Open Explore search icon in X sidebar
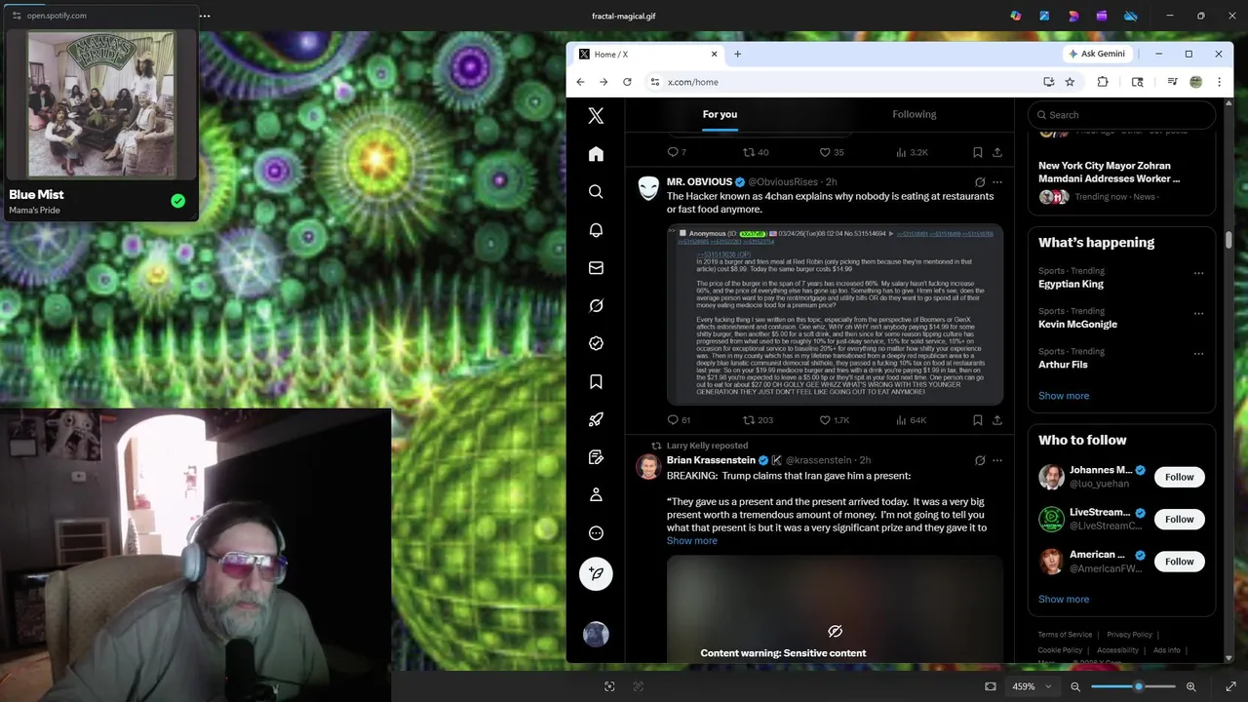Image resolution: width=1248 pixels, height=702 pixels. click(x=596, y=192)
